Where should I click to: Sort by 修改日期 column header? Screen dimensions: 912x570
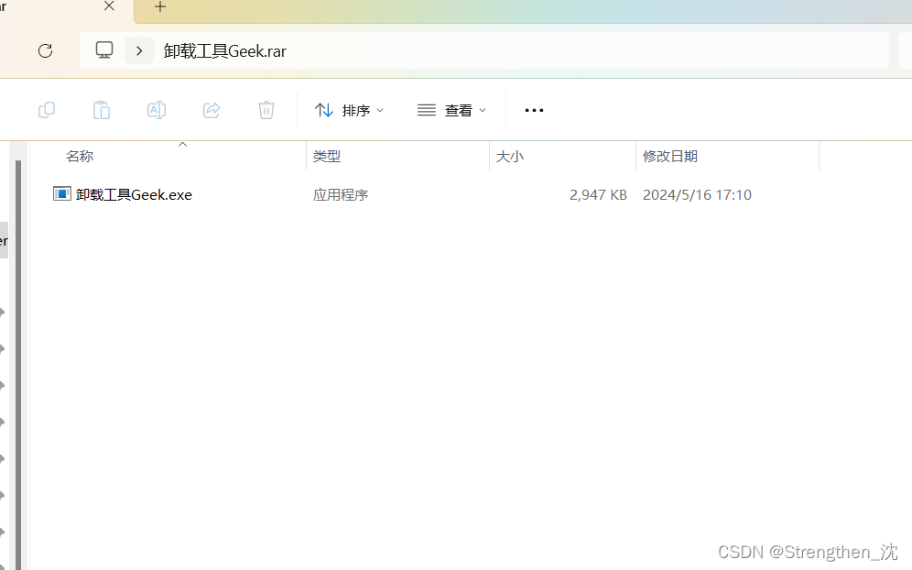[x=670, y=156]
